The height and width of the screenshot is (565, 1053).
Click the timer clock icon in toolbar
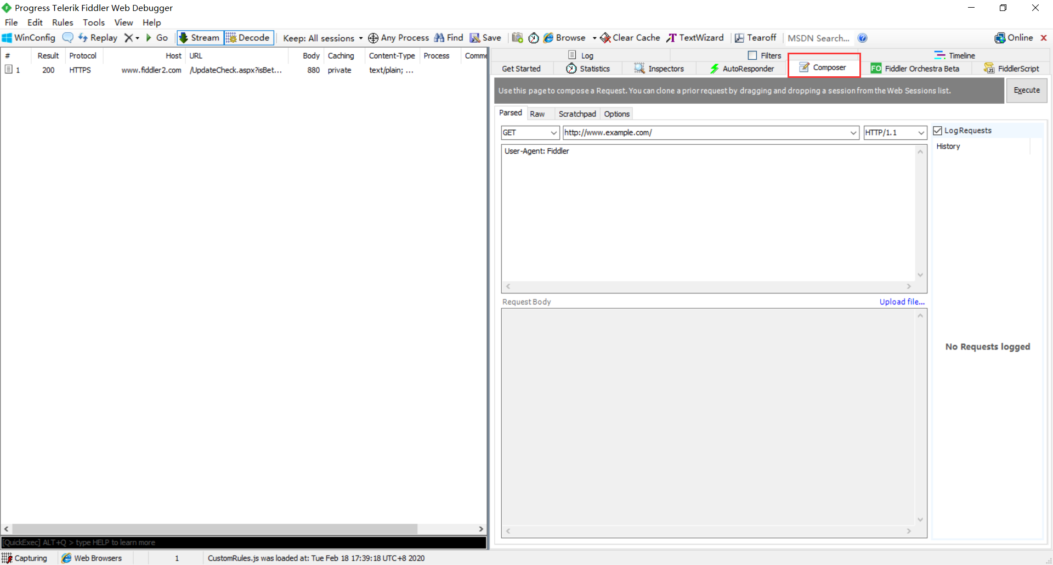(534, 38)
